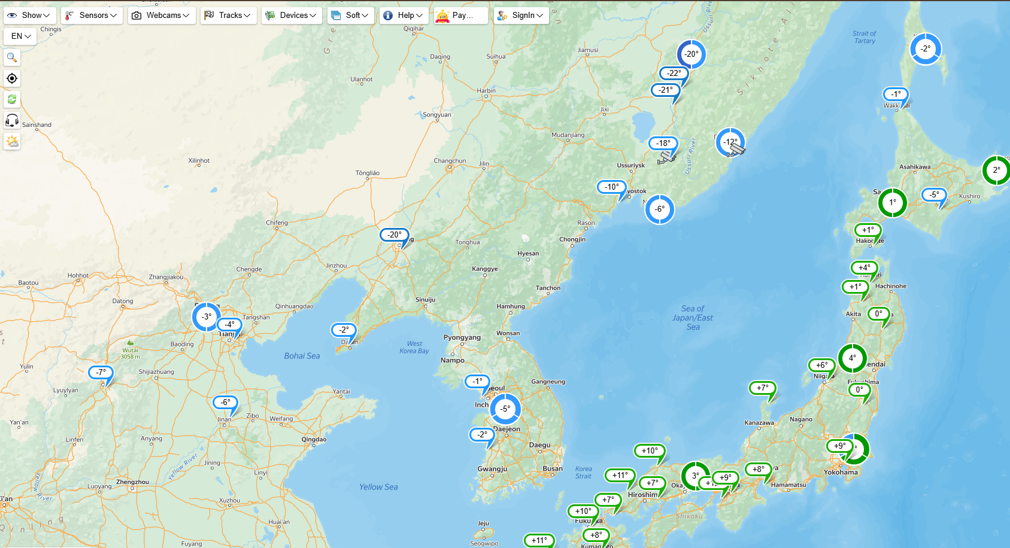Click the -10° marker at Vladivostok
The image size is (1010, 548).
pos(611,187)
